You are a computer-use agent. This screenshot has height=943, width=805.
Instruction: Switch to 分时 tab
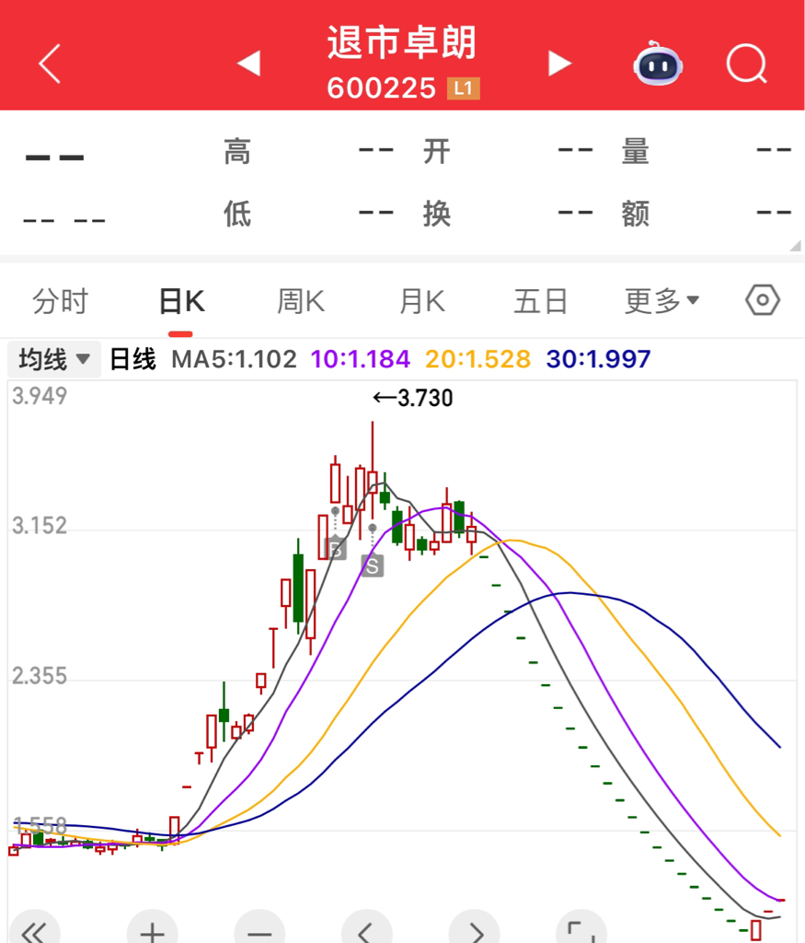60,301
